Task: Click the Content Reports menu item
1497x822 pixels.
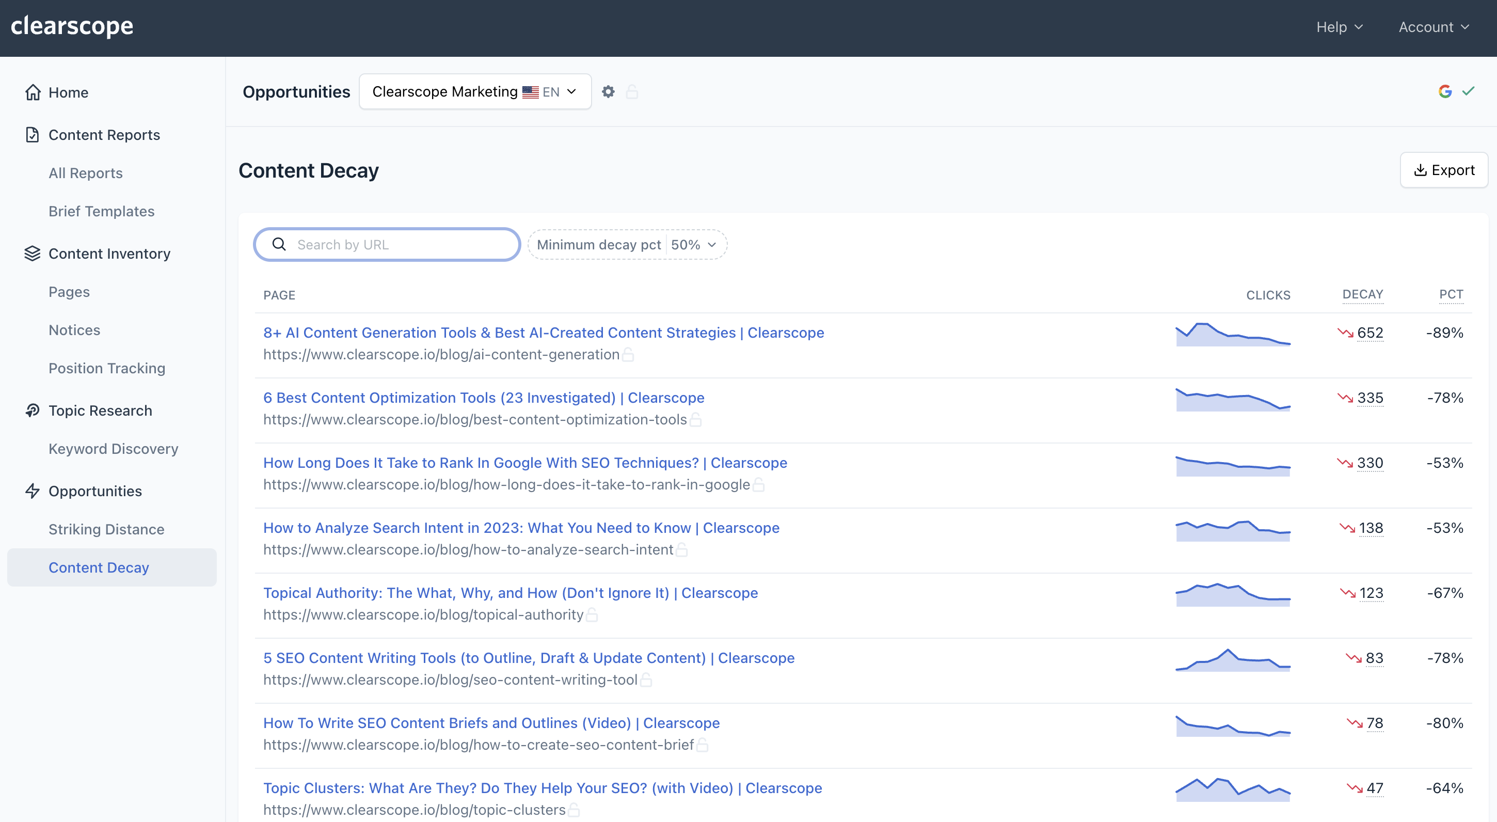Action: click(104, 134)
